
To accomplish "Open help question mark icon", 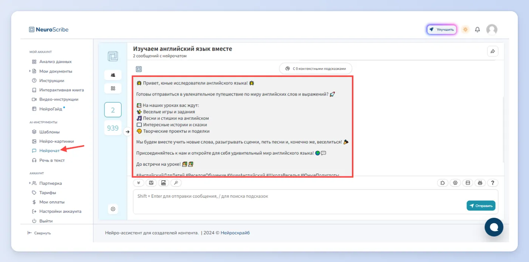I will [x=493, y=183].
